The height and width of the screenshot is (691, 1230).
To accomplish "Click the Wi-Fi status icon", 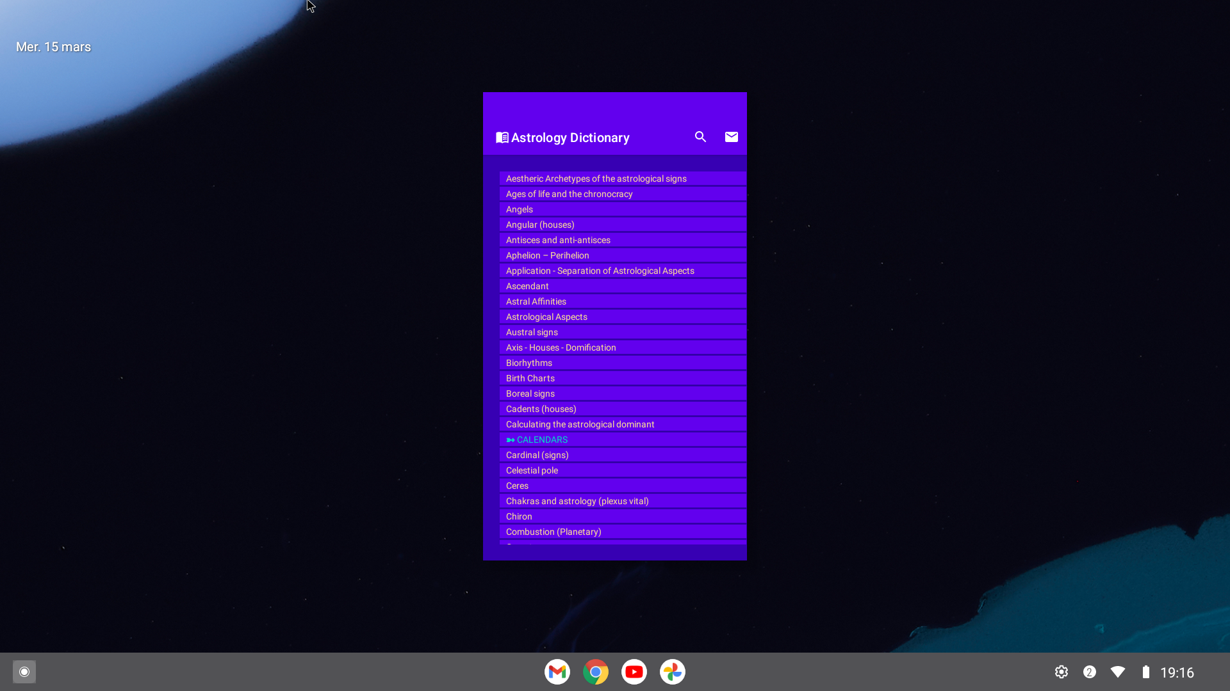I will [1118, 672].
